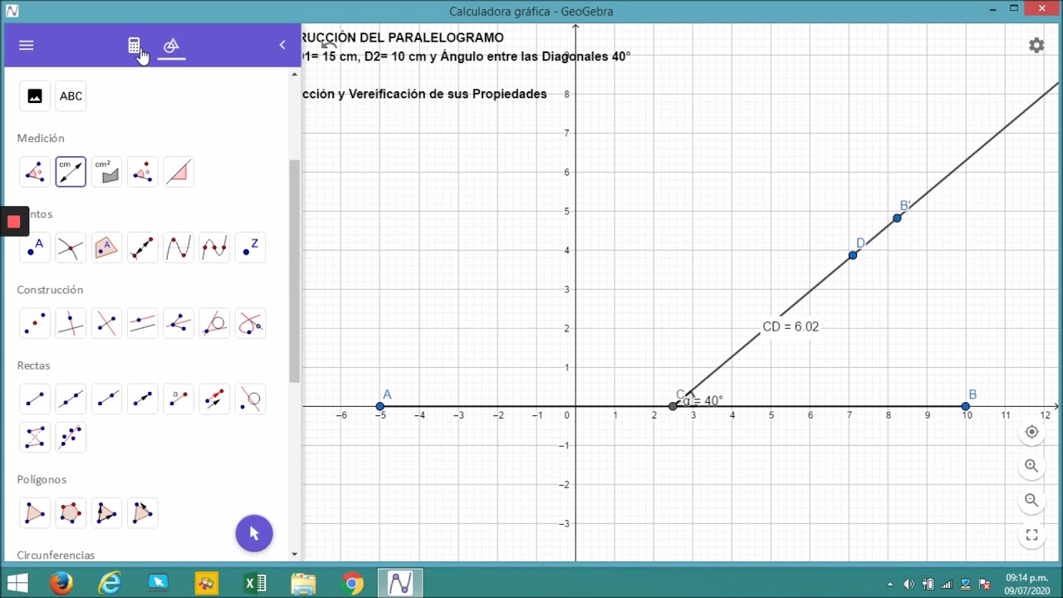Select the Extremum tool

coord(178,248)
